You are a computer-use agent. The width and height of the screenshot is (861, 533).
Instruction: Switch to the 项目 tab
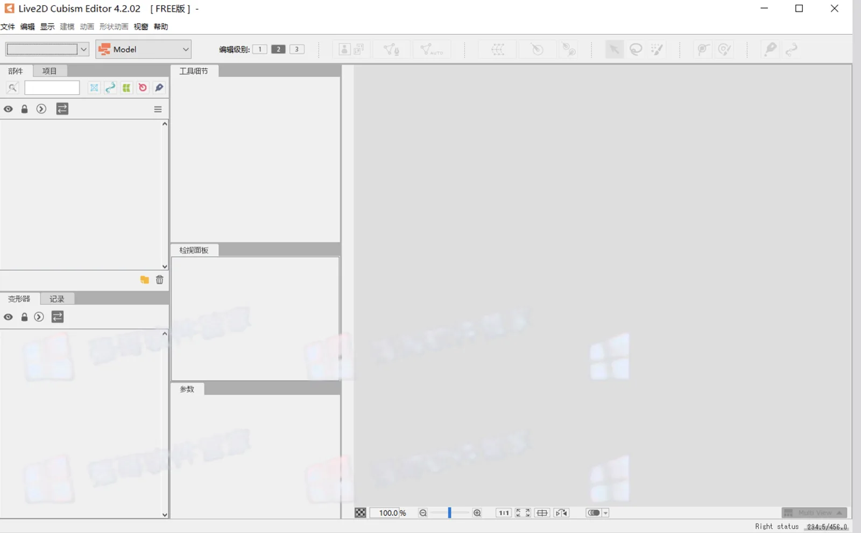coord(50,71)
